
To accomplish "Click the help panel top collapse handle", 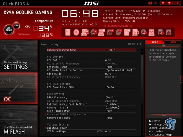I will pyautogui.click(x=164, y=46).
